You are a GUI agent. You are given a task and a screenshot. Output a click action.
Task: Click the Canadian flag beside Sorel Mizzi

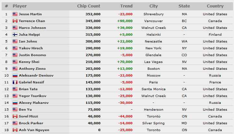pyautogui.click(x=15, y=116)
